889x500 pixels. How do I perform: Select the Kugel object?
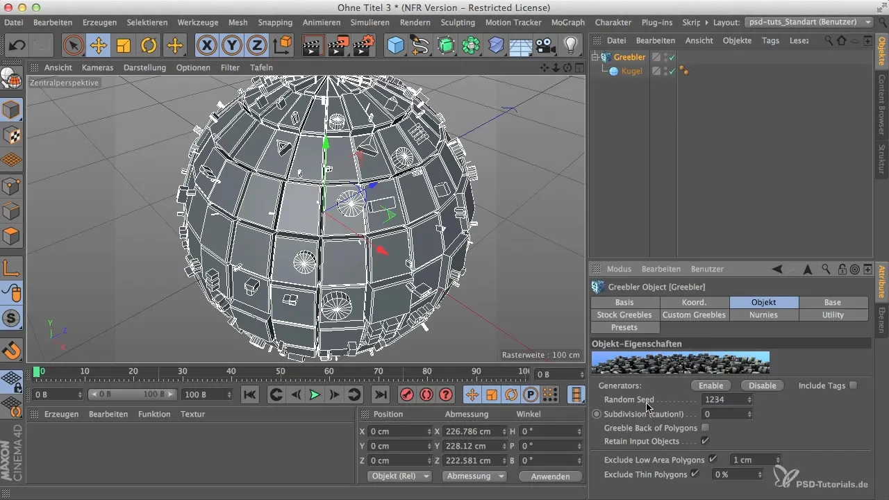point(631,71)
